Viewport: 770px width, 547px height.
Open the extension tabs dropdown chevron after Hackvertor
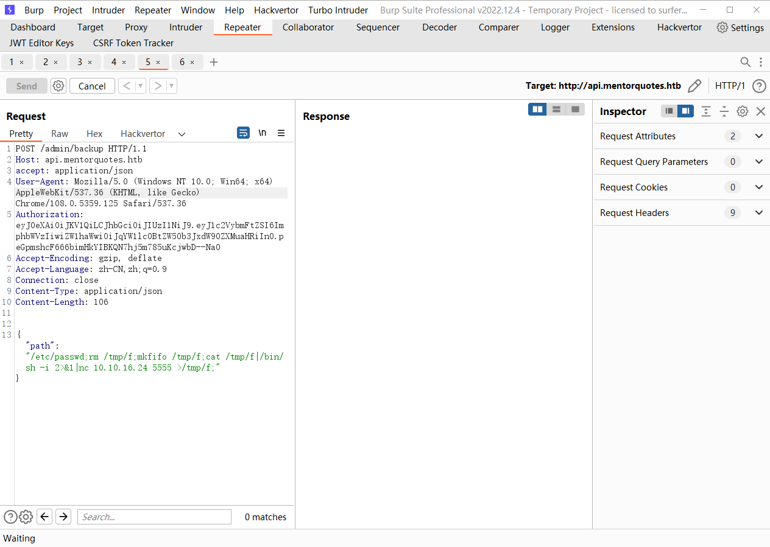pos(182,134)
